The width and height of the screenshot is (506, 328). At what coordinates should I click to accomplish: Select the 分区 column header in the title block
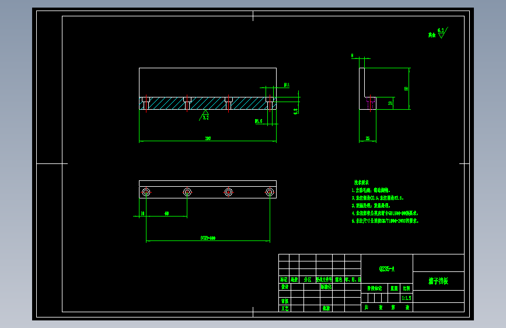pos(308,280)
